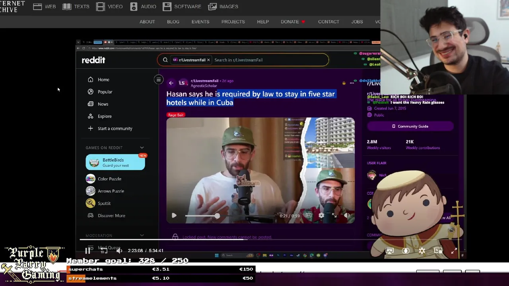Go to reddit Home in sidebar
This screenshot has height=286, width=509.
click(x=103, y=79)
